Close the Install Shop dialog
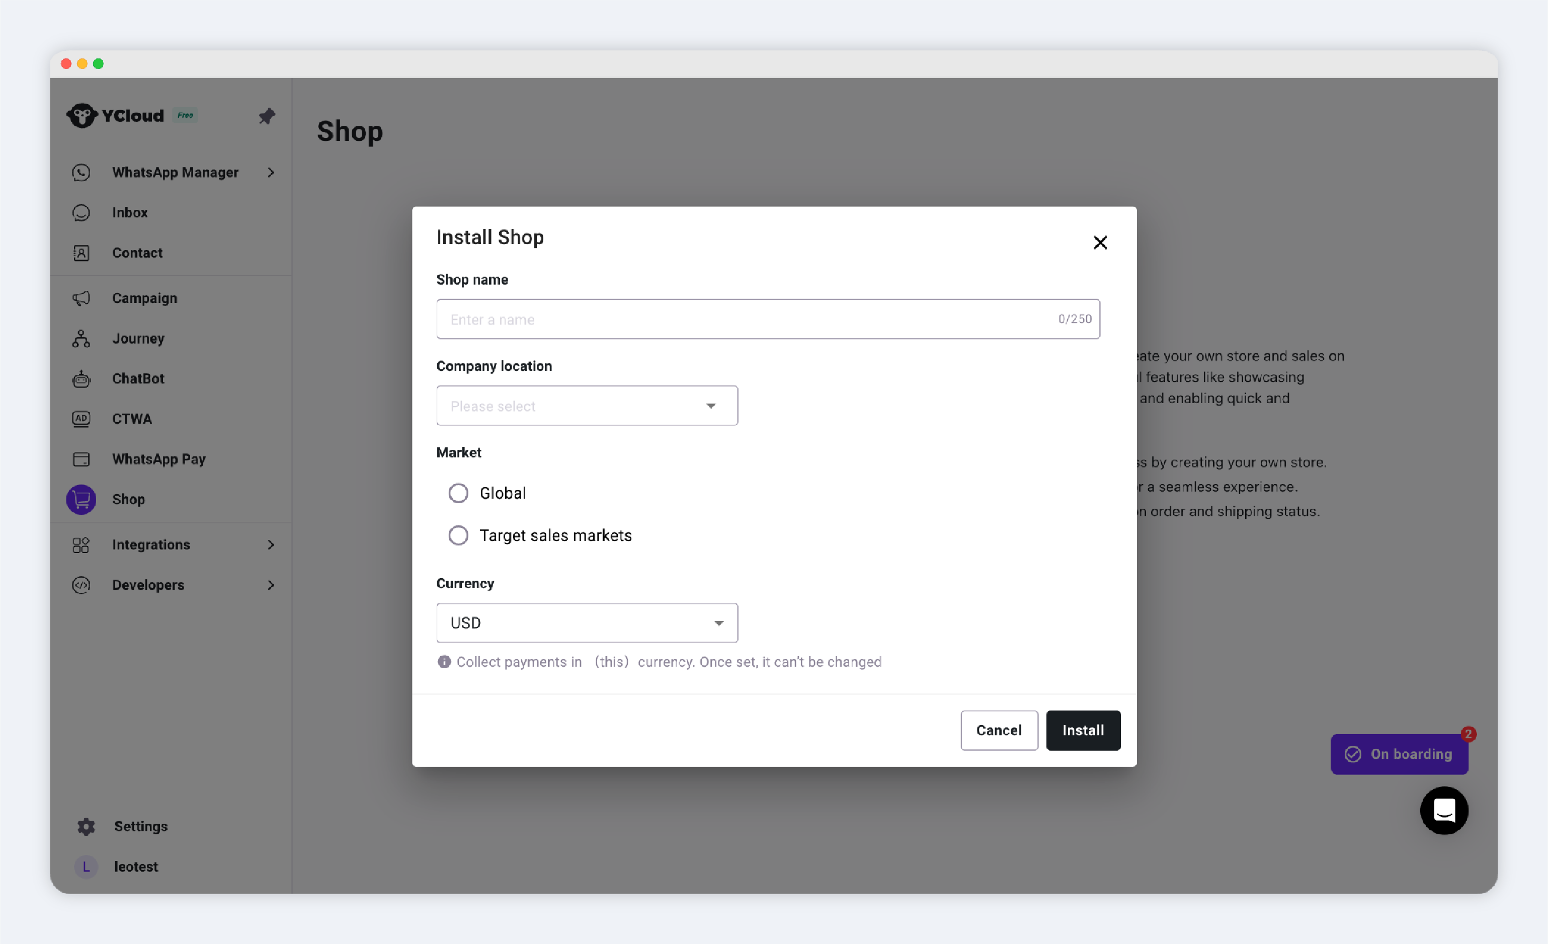The width and height of the screenshot is (1548, 944). click(1099, 243)
